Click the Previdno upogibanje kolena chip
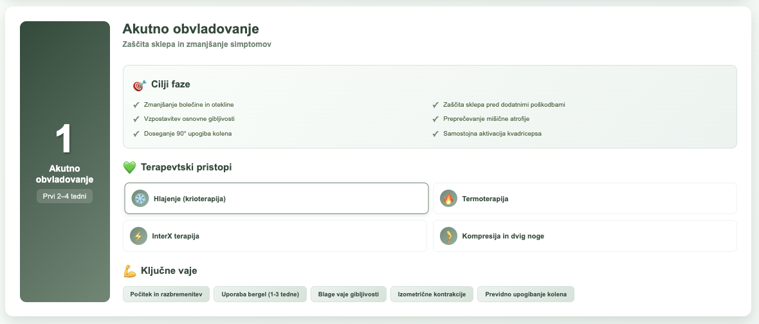The image size is (759, 324). point(526,294)
